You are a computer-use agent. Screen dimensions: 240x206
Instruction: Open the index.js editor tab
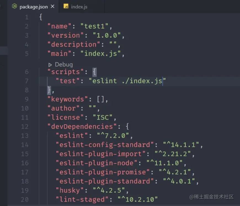click(82, 7)
